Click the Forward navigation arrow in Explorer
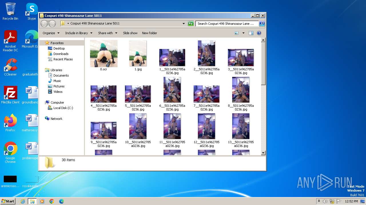Image resolution: width=366 pixels, height=205 pixels. (52, 24)
